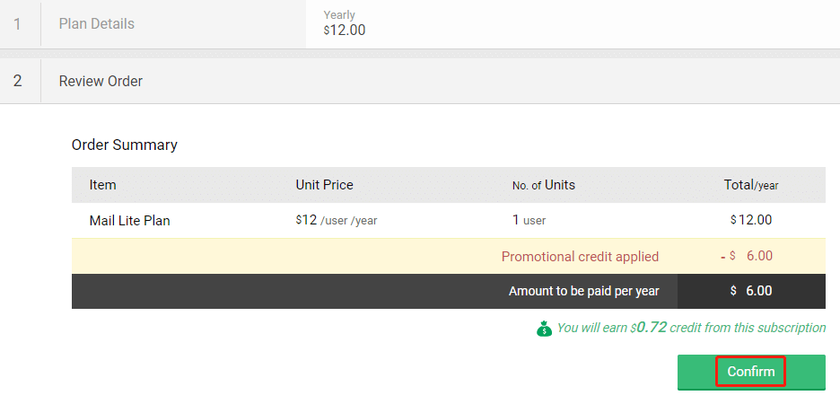The image size is (840, 404).
Task: Click the negative $6.00 credit amount
Action: pyautogui.click(x=747, y=256)
